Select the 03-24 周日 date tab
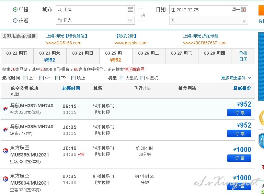Viewport: 264px width, 194px height. 83,56
